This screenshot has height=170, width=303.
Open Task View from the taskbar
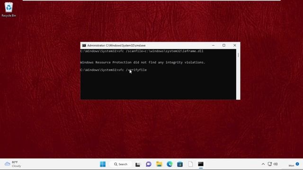click(x=138, y=164)
